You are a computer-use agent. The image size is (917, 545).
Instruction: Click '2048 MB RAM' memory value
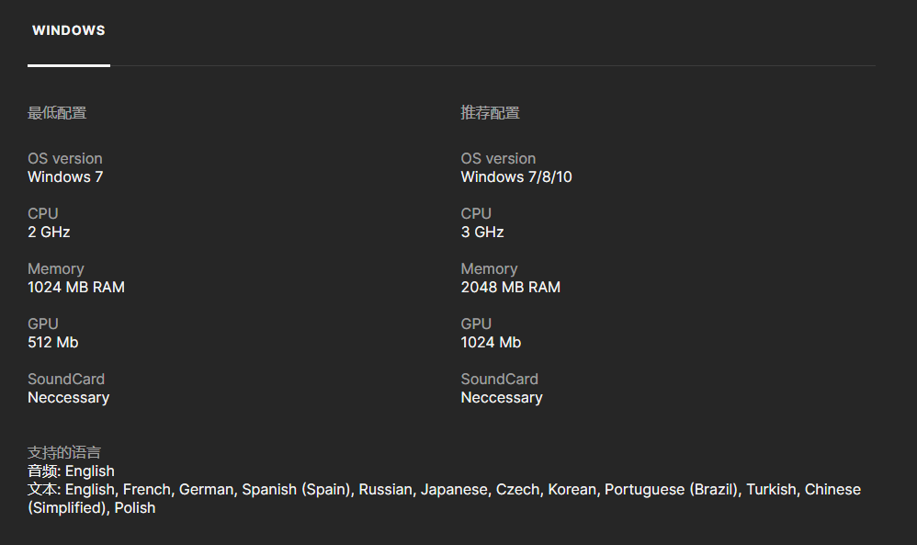pos(511,287)
